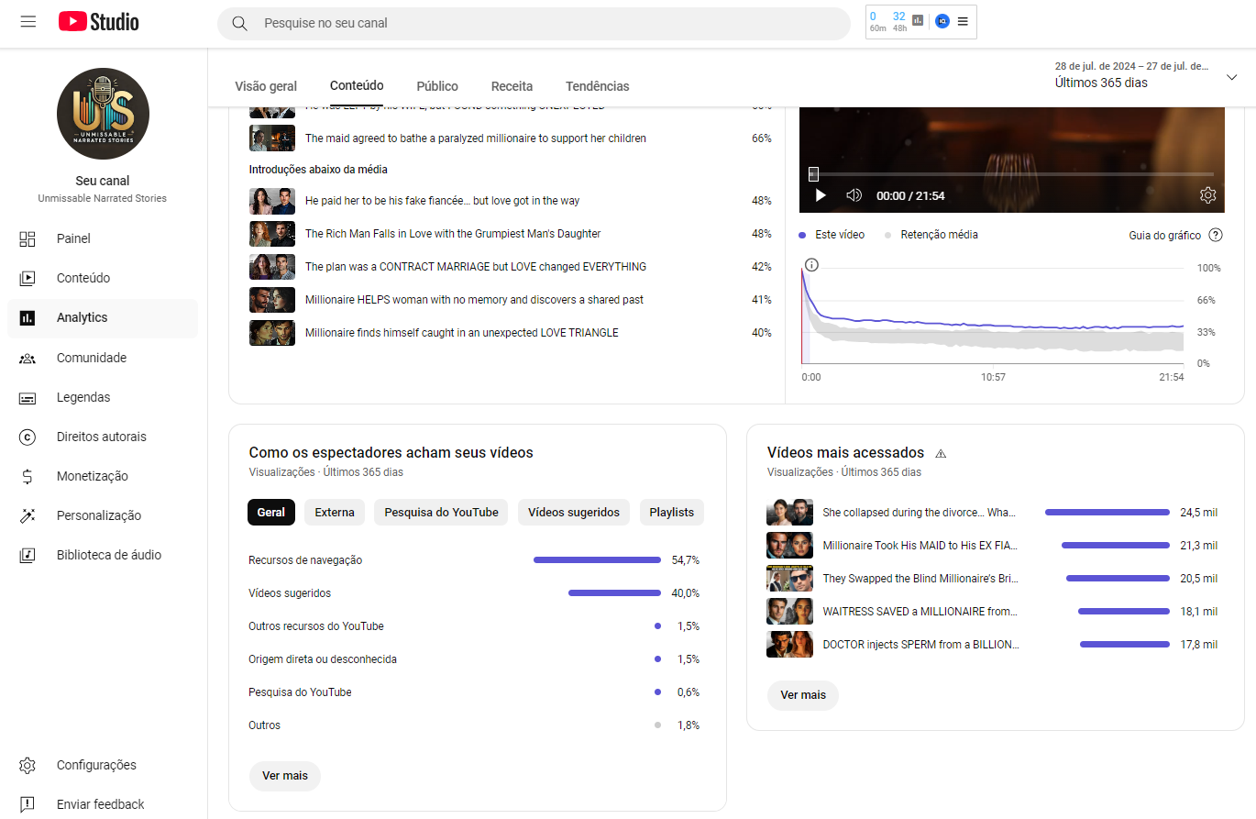Open 'They Swapped the Blind Millionaire's Bri...' video

click(x=920, y=579)
